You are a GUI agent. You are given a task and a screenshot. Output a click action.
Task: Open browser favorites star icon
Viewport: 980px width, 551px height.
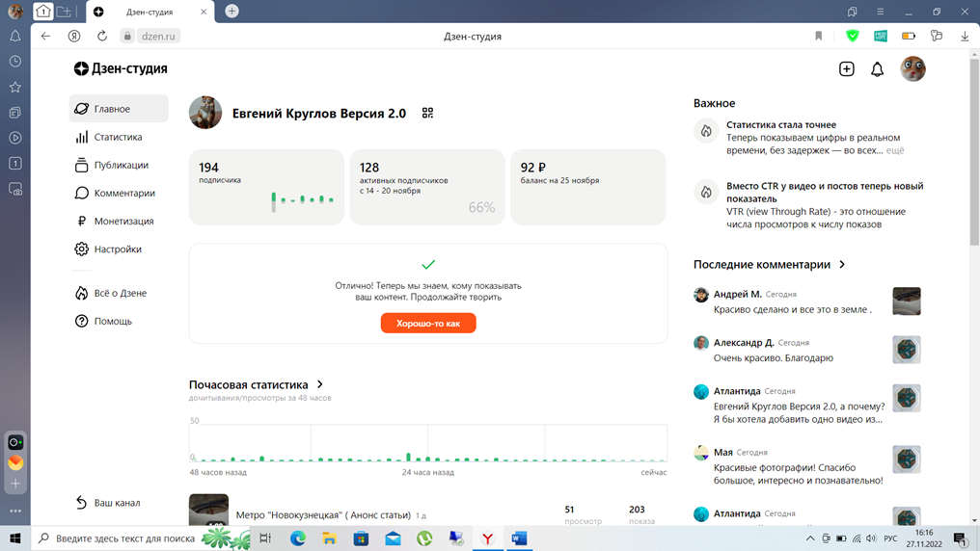pyautogui.click(x=15, y=87)
